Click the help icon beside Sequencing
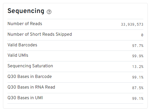Viewport: 151px width, 111px height. point(49,12)
